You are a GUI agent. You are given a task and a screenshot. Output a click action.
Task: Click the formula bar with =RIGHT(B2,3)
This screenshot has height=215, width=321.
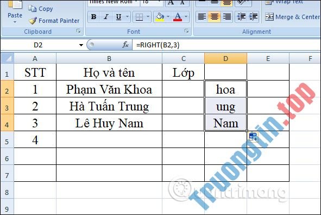[x=226, y=45]
